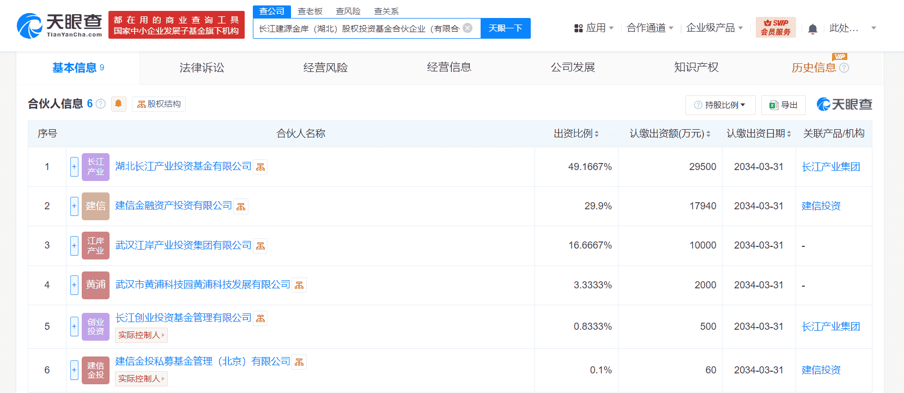This screenshot has width=904, height=393.
Task: Click into the company search input field
Action: coord(359,28)
